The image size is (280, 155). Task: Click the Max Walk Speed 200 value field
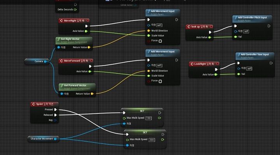[152, 140]
